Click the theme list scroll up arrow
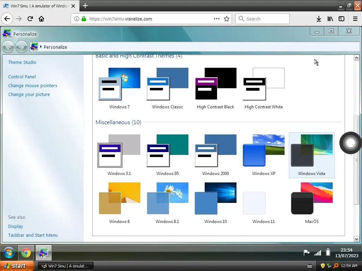The width and height of the screenshot is (362, 271). (356, 58)
